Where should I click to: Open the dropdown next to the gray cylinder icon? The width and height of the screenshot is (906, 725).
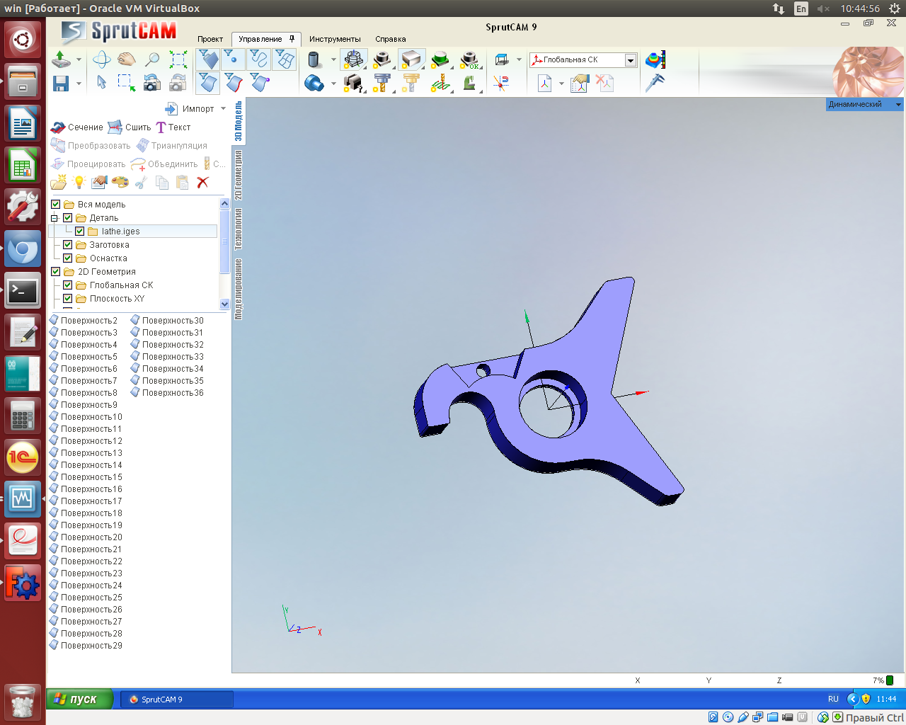click(333, 59)
